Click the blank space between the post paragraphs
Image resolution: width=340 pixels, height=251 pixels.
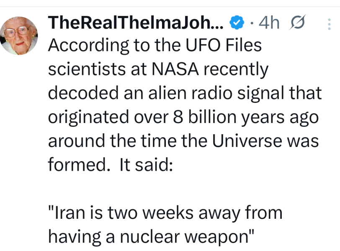[184, 188]
